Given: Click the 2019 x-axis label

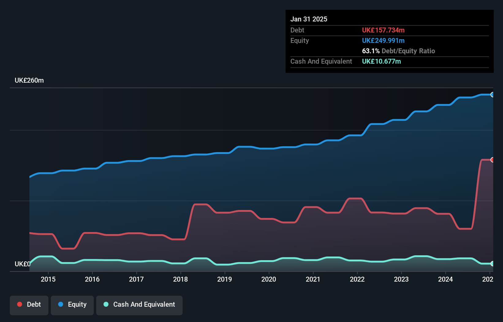Looking at the screenshot, I should (225, 279).
